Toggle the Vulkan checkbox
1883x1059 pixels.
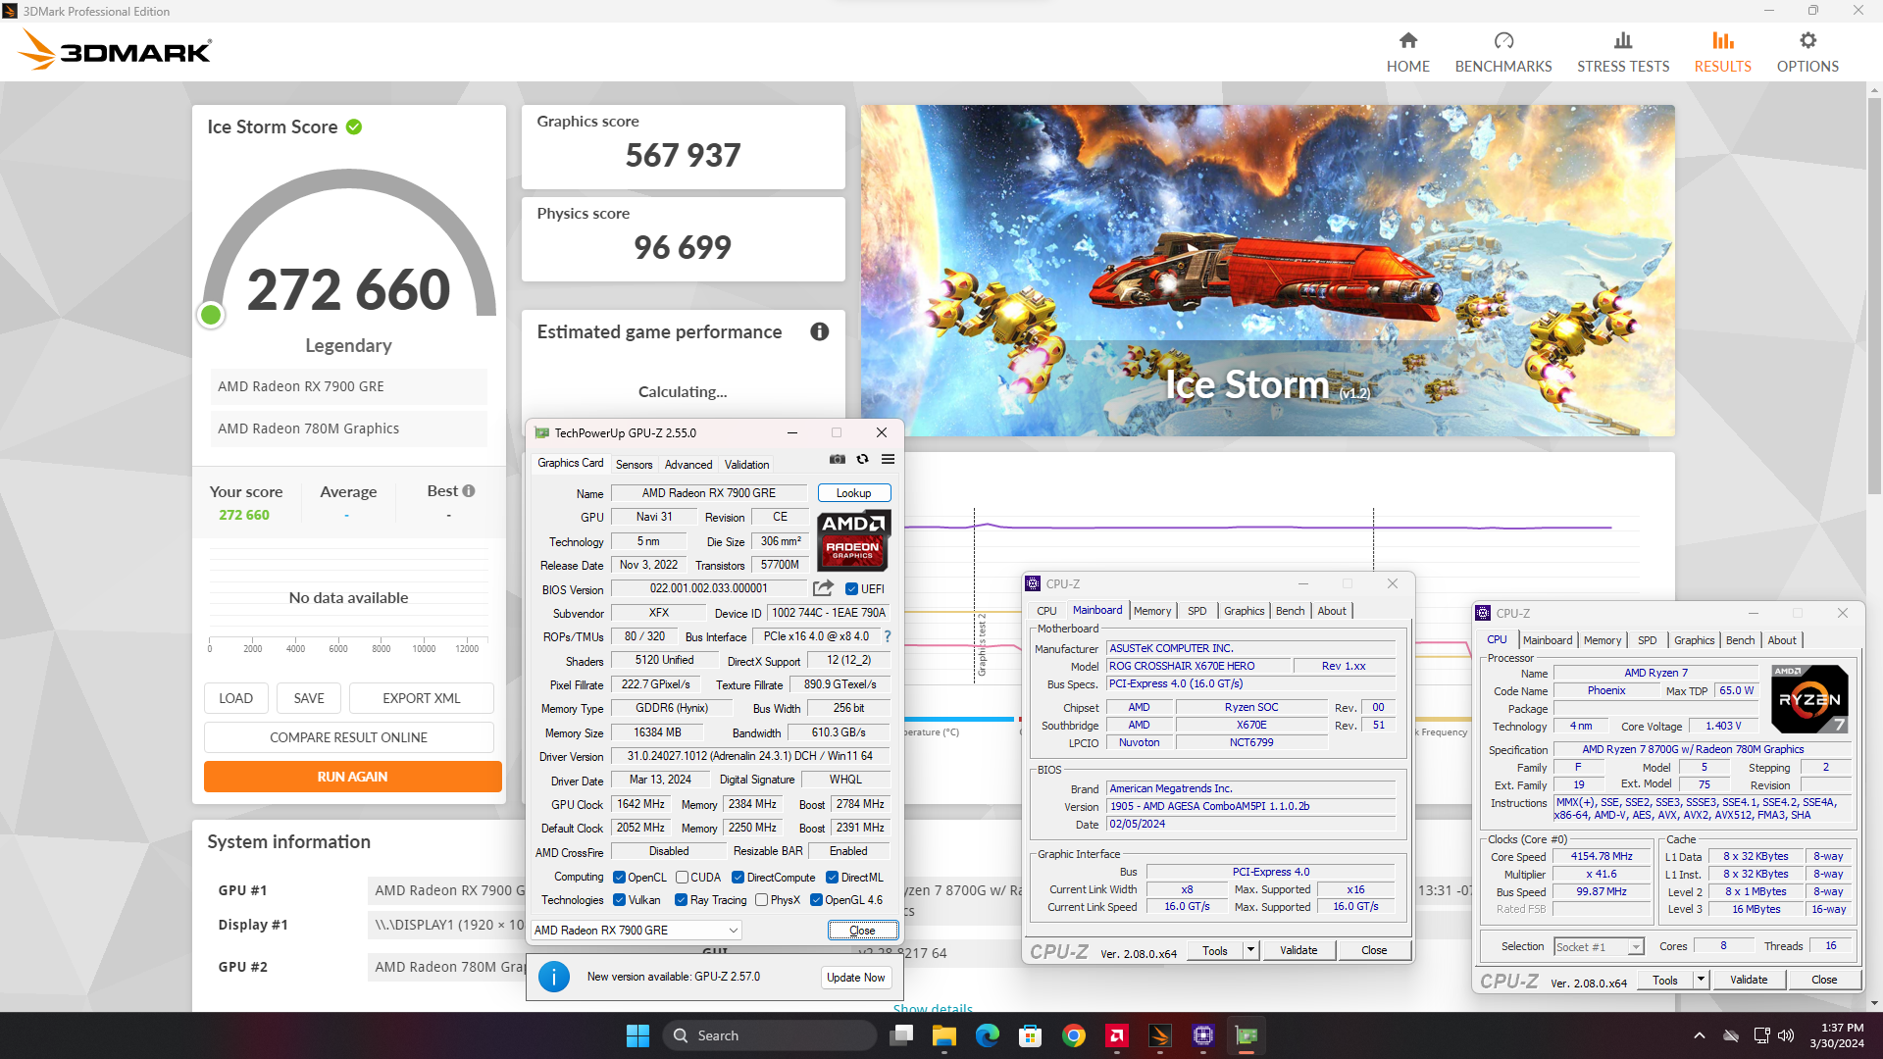[x=619, y=900]
